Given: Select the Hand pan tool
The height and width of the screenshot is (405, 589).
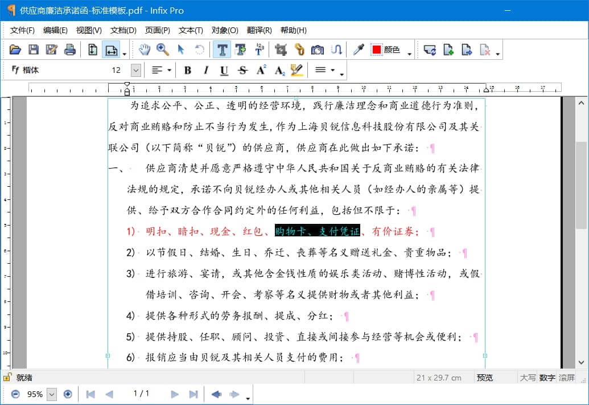Looking at the screenshot, I should pos(145,50).
